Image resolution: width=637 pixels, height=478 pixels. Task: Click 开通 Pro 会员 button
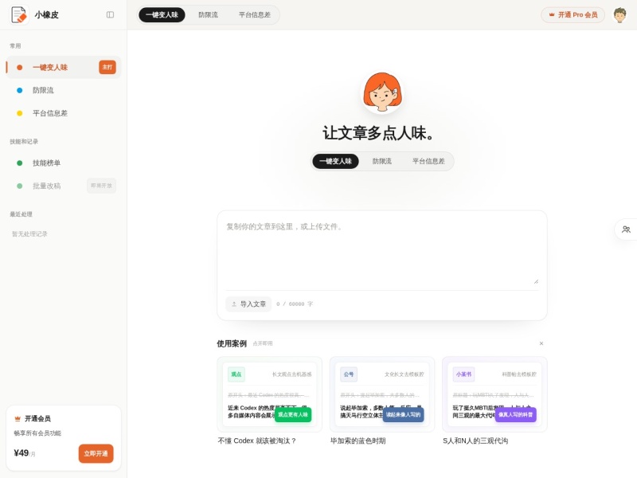pos(573,14)
